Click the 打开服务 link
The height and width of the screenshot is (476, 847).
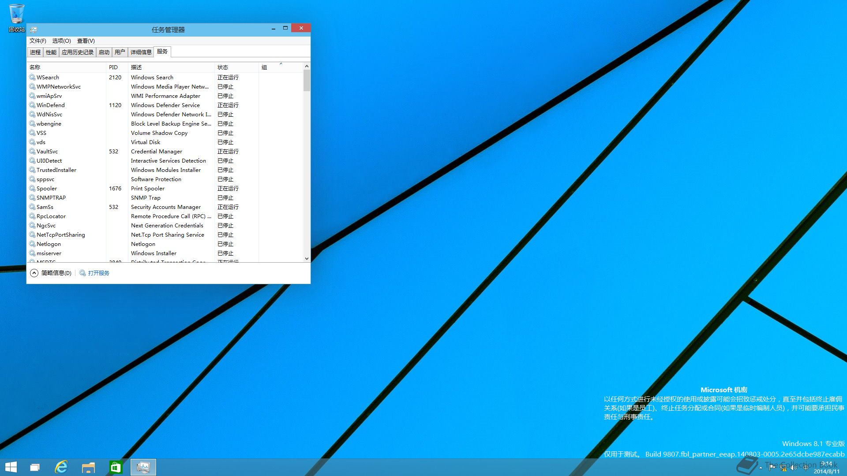(x=99, y=273)
